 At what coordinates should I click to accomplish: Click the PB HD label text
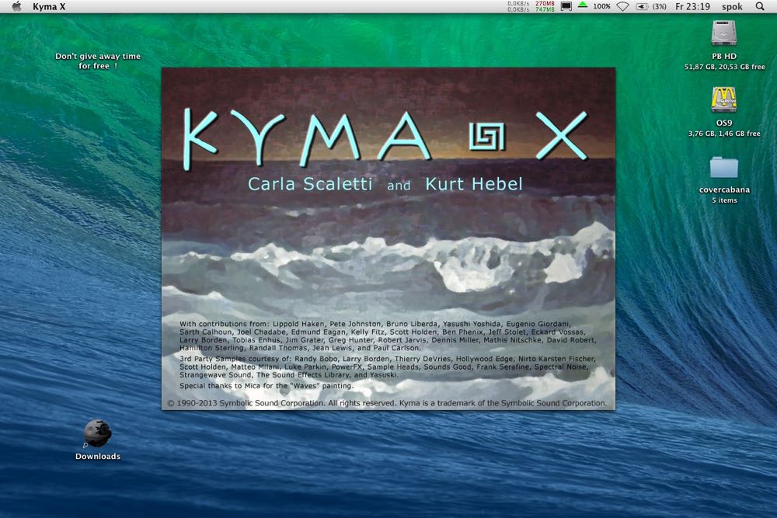pyautogui.click(x=724, y=57)
